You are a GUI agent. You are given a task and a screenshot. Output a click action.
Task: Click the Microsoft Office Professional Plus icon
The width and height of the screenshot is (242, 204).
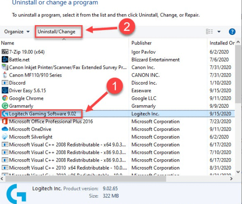[x=5, y=121]
